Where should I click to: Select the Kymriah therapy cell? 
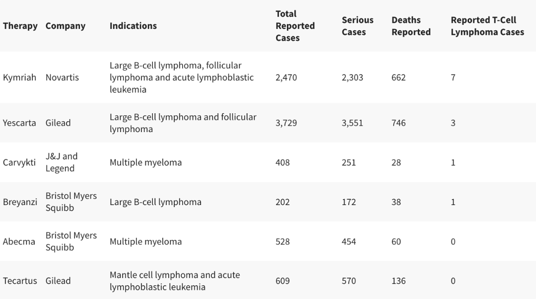coord(19,77)
